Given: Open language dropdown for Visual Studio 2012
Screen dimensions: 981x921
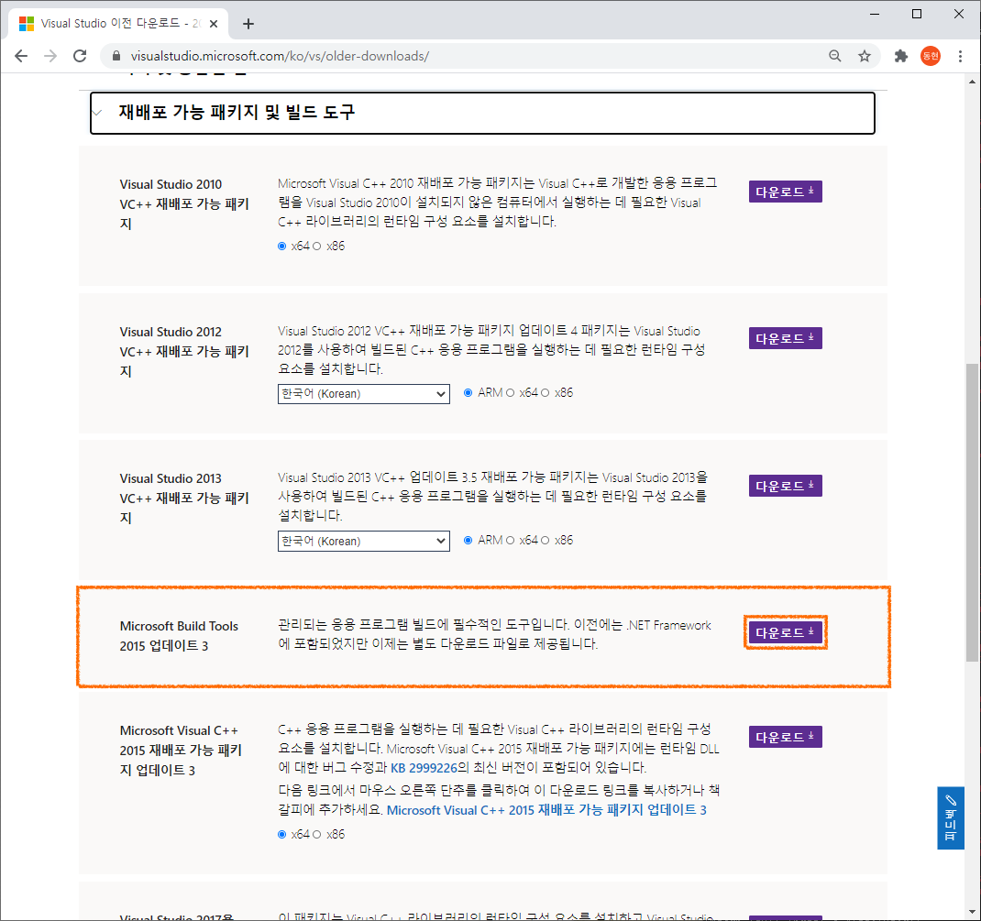Looking at the screenshot, I should coord(363,394).
